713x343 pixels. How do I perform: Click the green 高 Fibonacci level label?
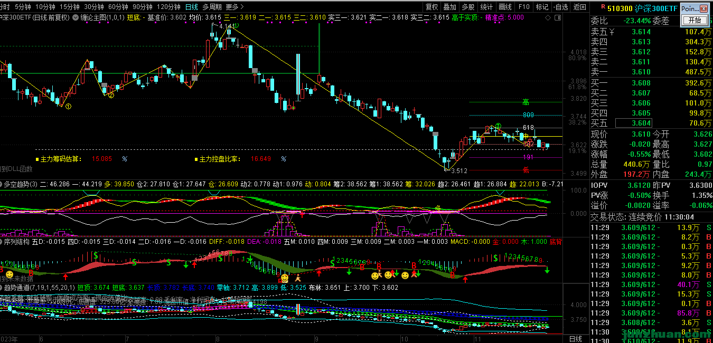click(x=526, y=102)
